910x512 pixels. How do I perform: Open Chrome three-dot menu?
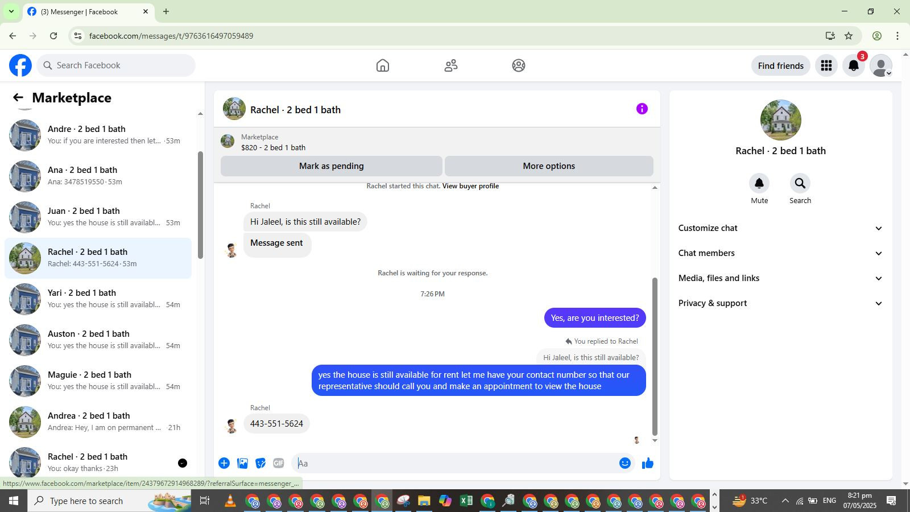point(897,36)
